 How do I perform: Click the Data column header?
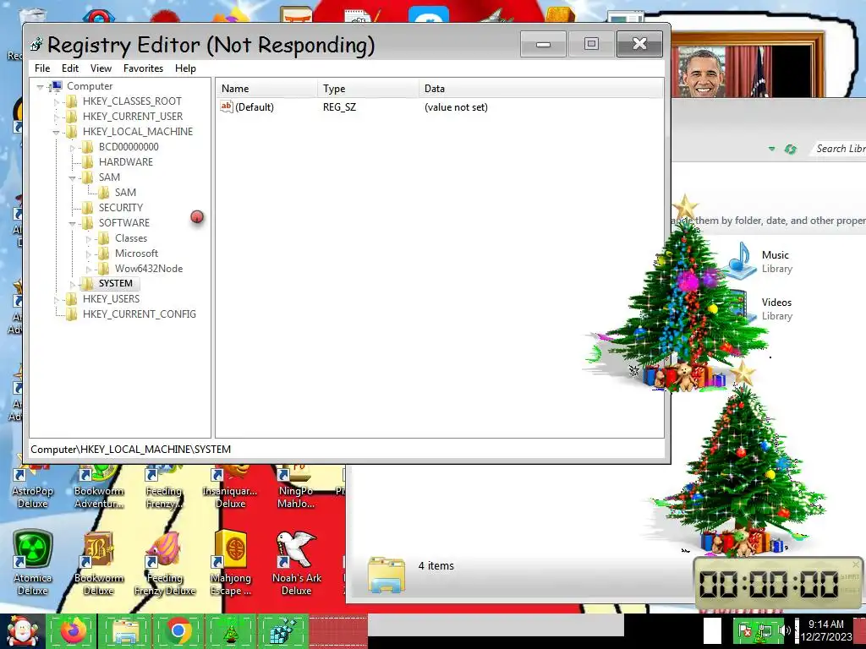coord(541,88)
